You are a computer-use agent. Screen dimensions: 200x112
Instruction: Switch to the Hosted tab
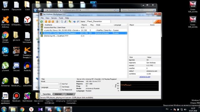70,94
